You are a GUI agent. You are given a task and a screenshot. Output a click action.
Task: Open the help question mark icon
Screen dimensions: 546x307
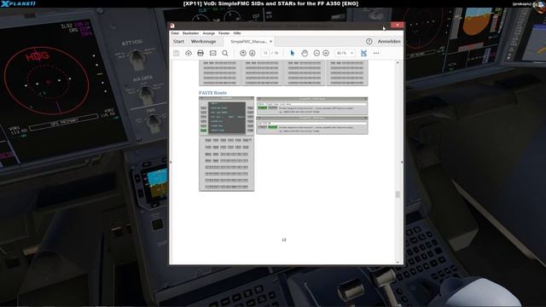(x=369, y=42)
